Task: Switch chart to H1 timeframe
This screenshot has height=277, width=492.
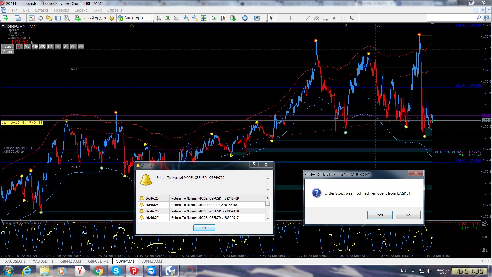Action: pyautogui.click(x=50, y=46)
